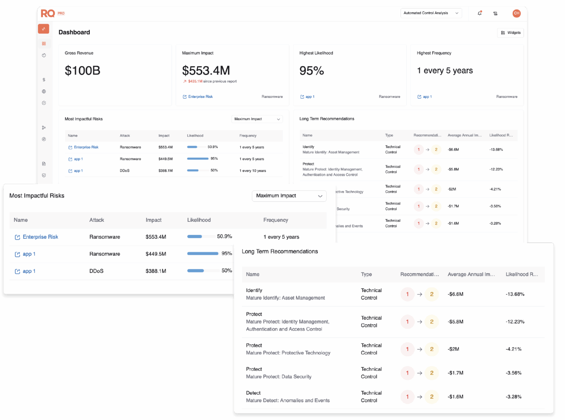Image resolution: width=565 pixels, height=420 pixels.
Task: Check notifications via the bell icon
Action: click(479, 13)
